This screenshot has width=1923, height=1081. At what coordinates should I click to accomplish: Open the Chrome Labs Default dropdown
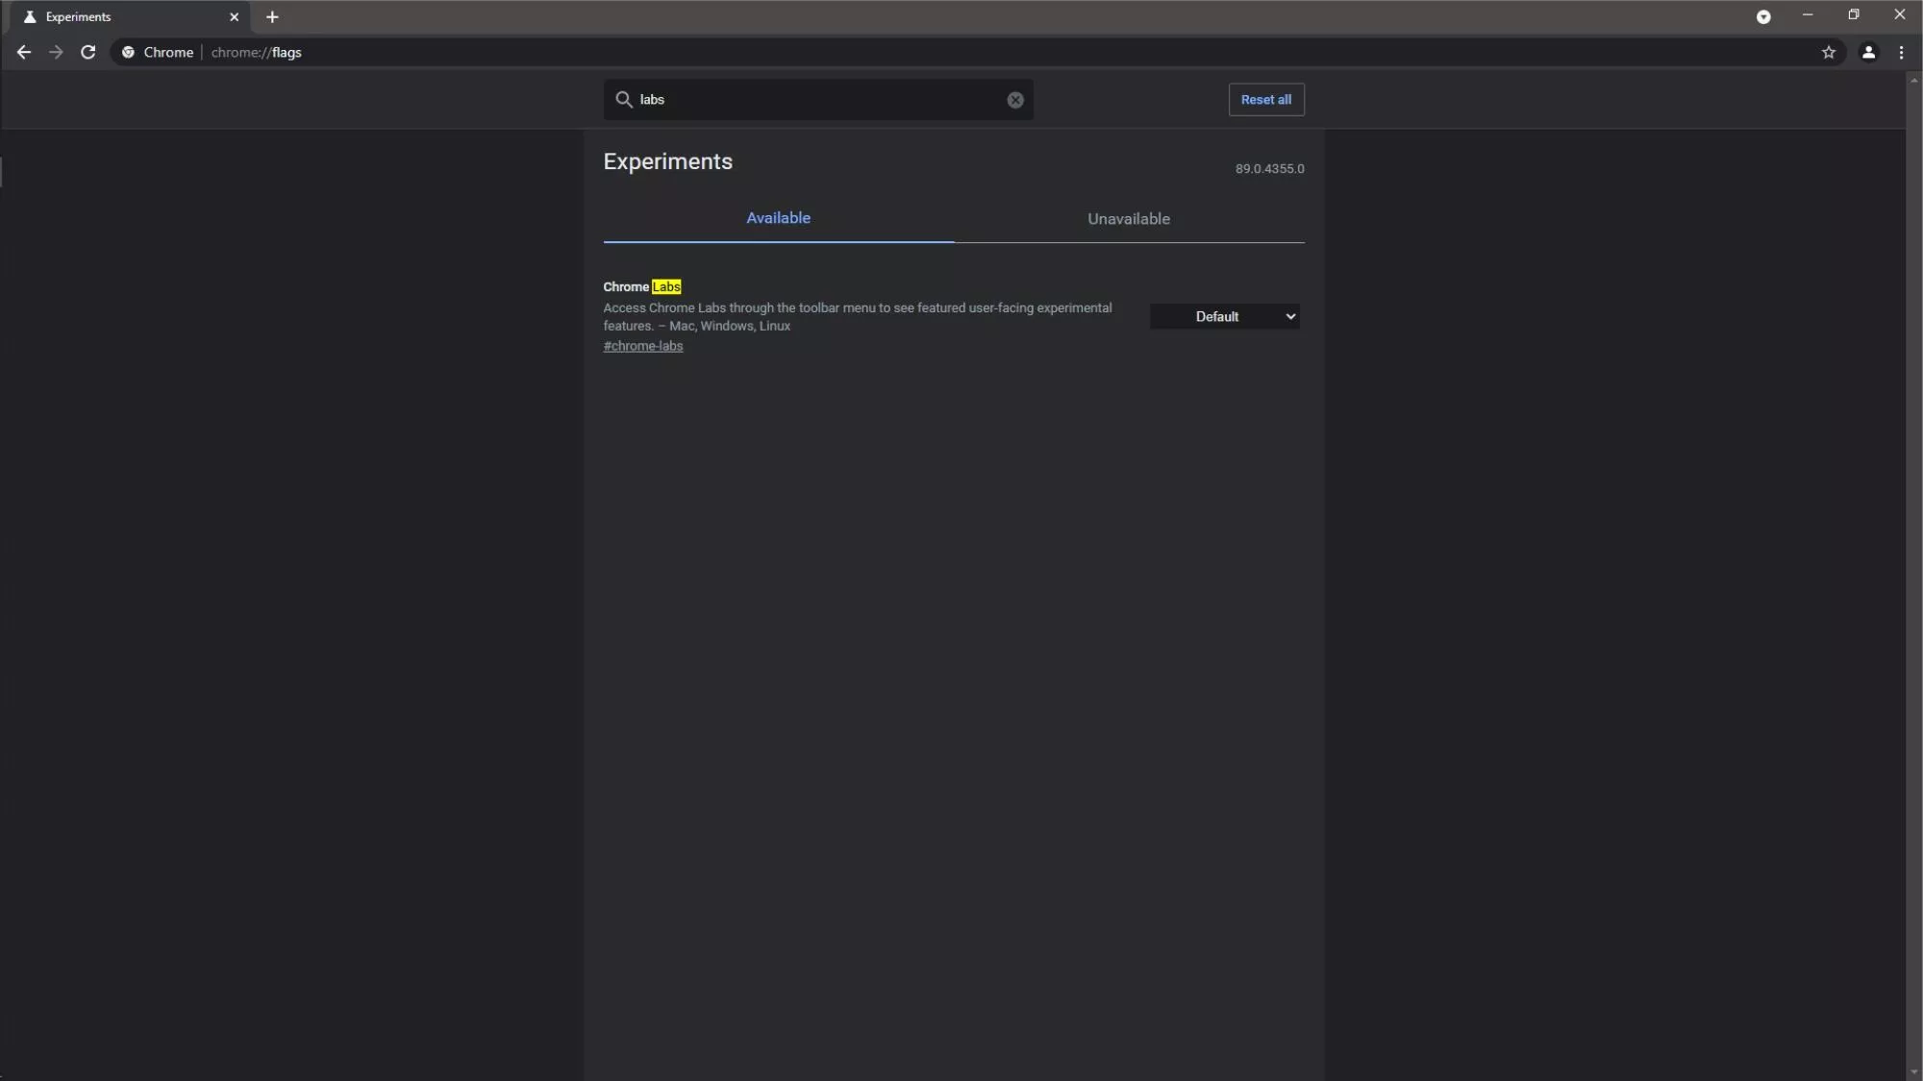point(1225,317)
